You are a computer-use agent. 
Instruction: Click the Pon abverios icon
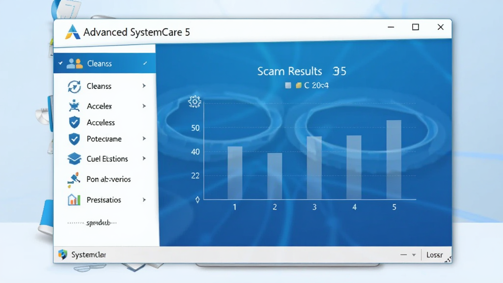pos(74,180)
